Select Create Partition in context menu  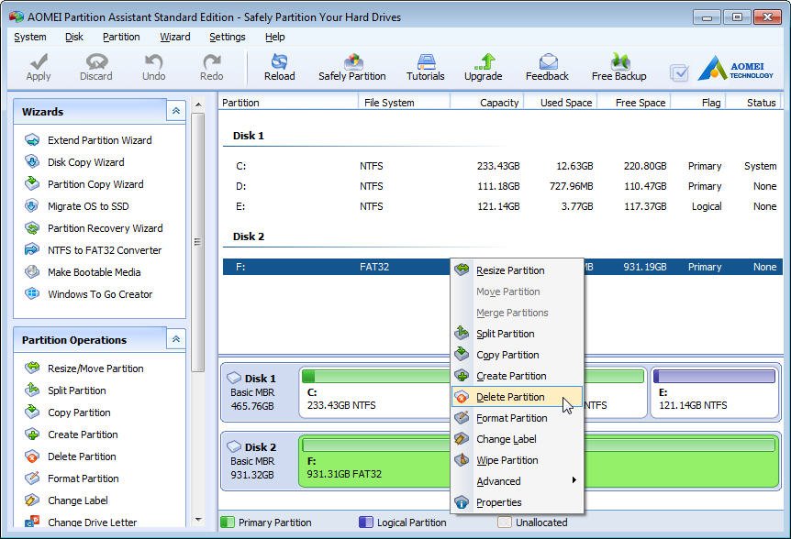517,376
